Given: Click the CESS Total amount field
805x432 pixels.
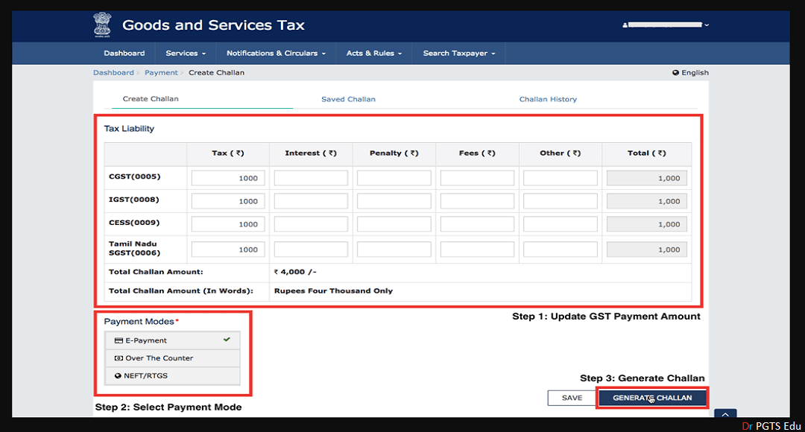Looking at the screenshot, I should (x=647, y=224).
